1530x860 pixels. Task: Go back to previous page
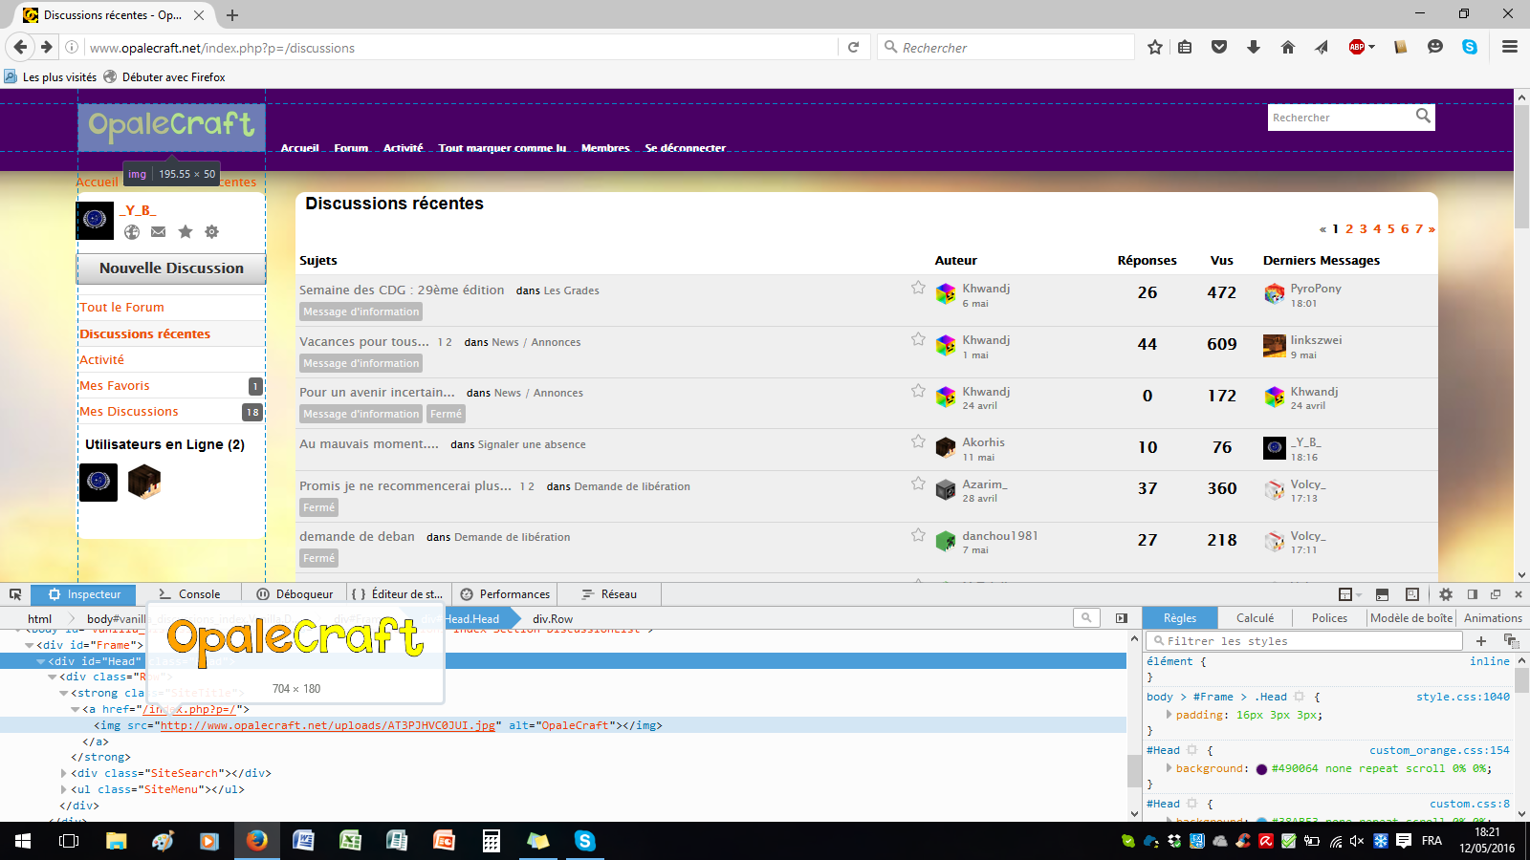[x=21, y=47]
